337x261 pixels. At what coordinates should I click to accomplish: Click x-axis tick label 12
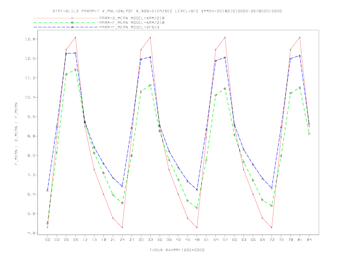pyautogui.click(x=85, y=240)
